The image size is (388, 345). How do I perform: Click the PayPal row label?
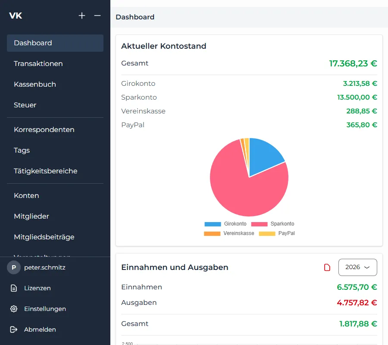click(x=133, y=125)
